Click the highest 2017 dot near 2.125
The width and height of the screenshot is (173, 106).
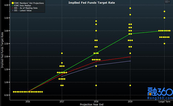tap(62, 53)
